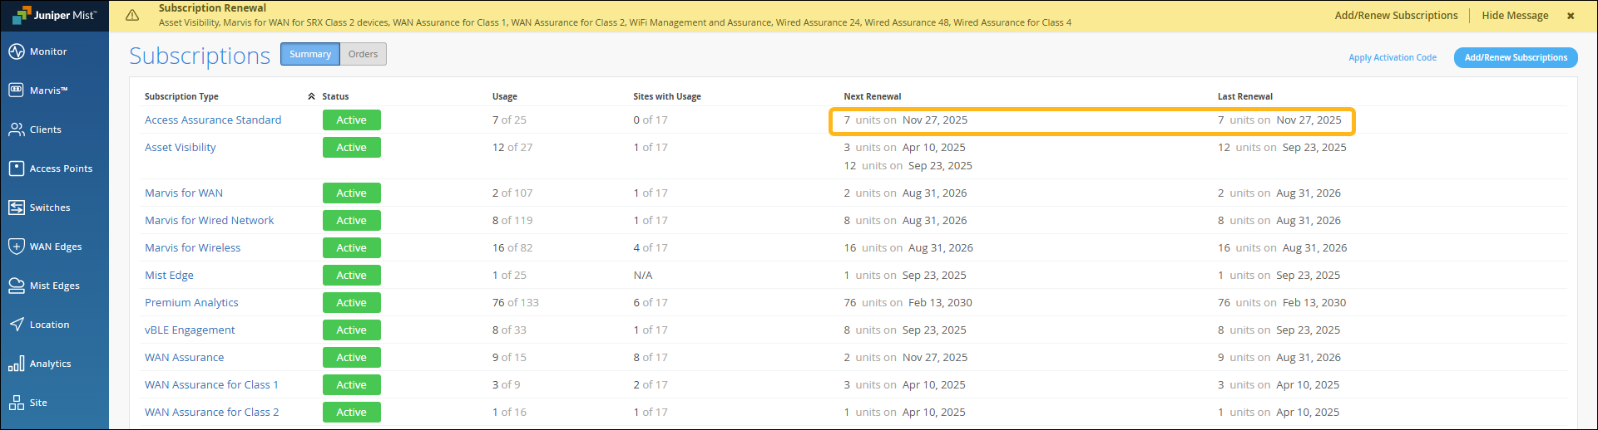The width and height of the screenshot is (1598, 430).
Task: Close the Subscription Renewal banner
Action: [x=1571, y=16]
